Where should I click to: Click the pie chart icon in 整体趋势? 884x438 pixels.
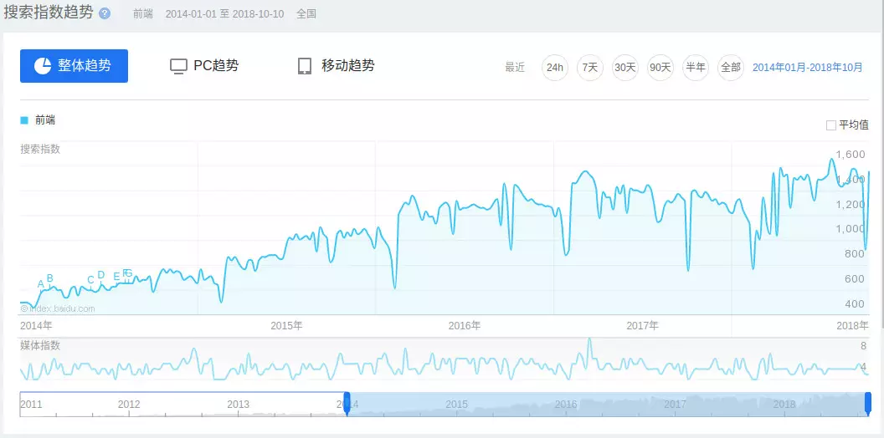point(43,66)
